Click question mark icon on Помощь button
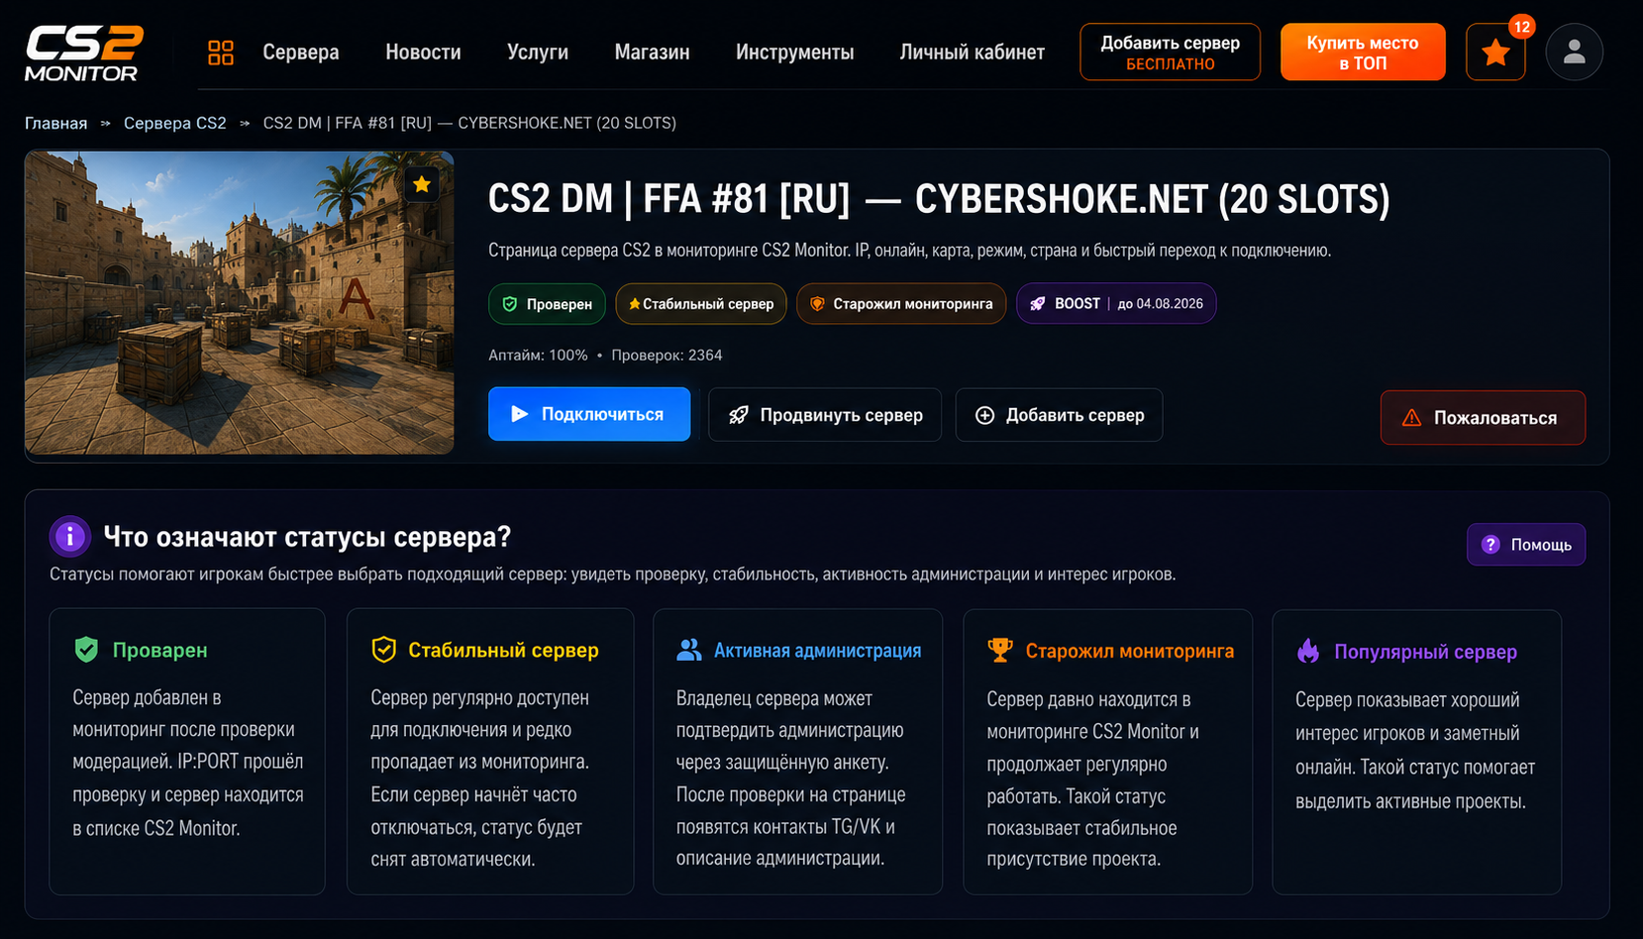 click(x=1490, y=545)
